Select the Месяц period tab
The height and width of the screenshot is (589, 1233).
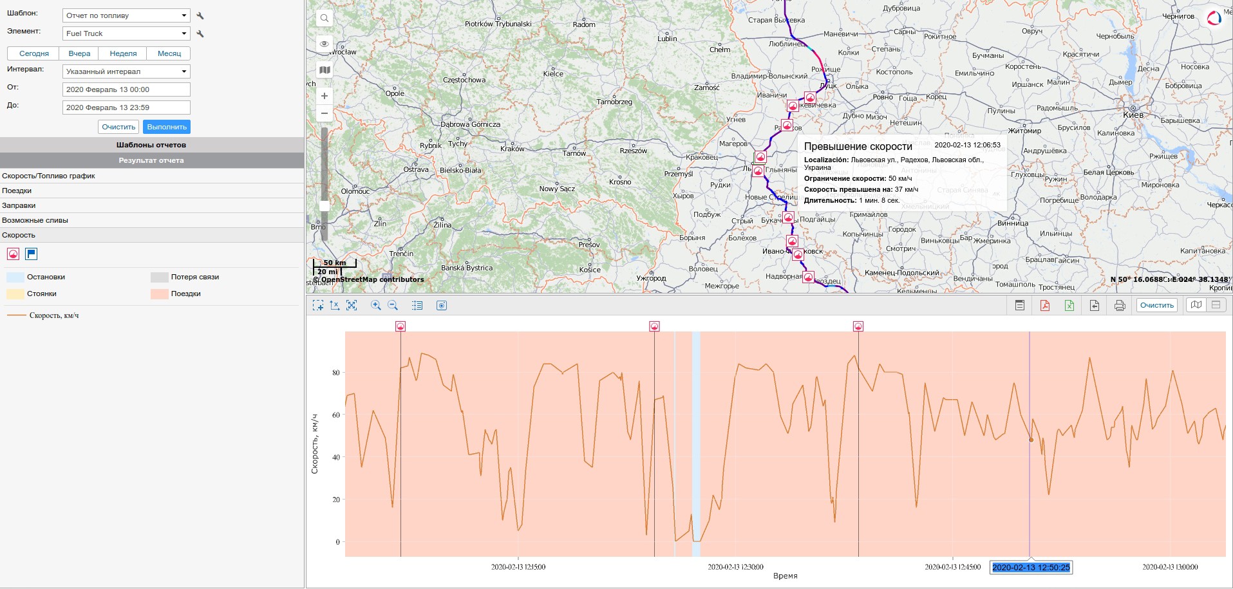(x=169, y=53)
